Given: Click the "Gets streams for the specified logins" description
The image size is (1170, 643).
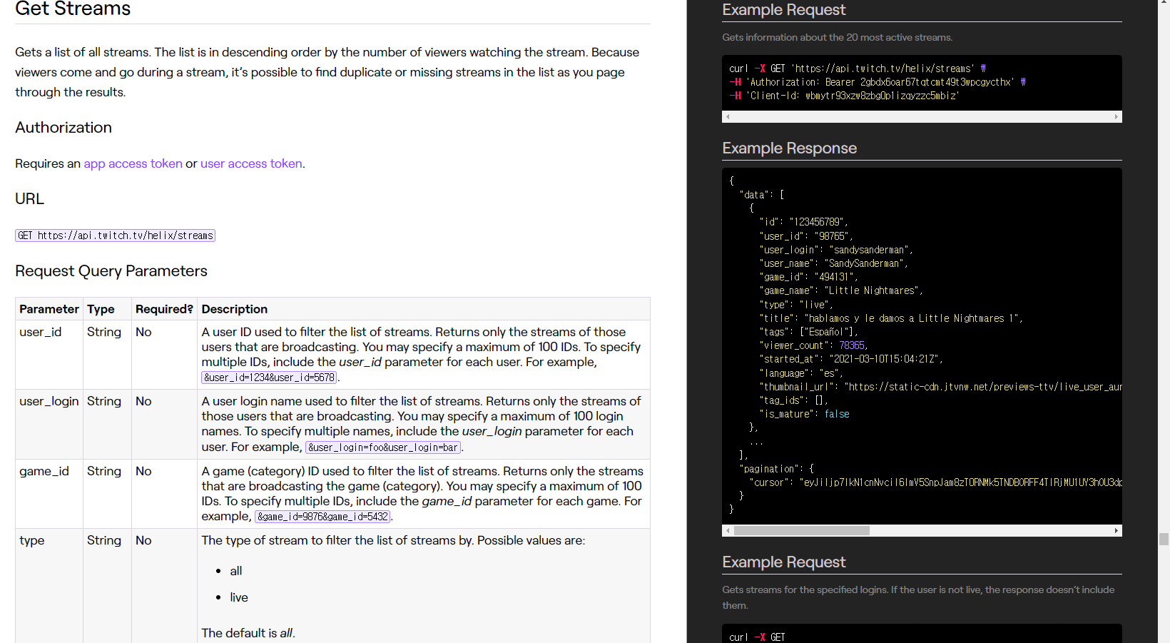Looking at the screenshot, I should [x=918, y=597].
